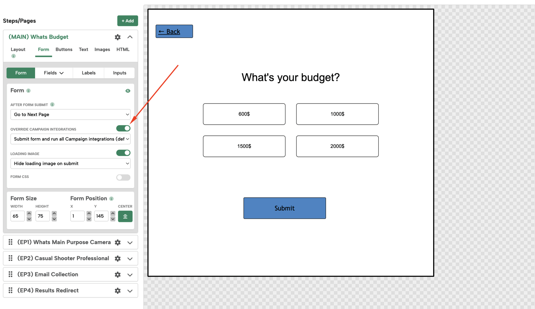
Task: Click the EP3 Email Collection gear icon
Action: pyautogui.click(x=118, y=275)
